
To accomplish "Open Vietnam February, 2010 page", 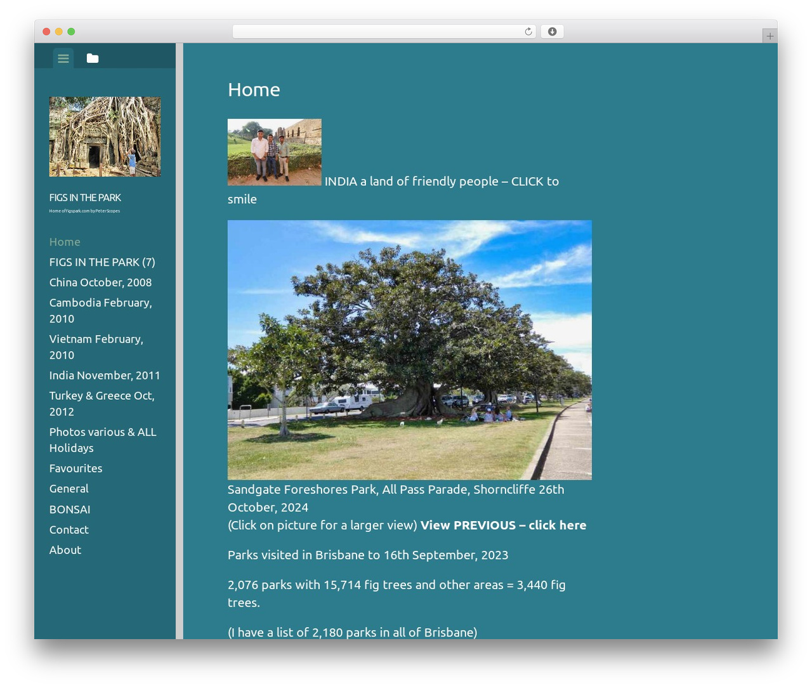I will click(x=96, y=347).
